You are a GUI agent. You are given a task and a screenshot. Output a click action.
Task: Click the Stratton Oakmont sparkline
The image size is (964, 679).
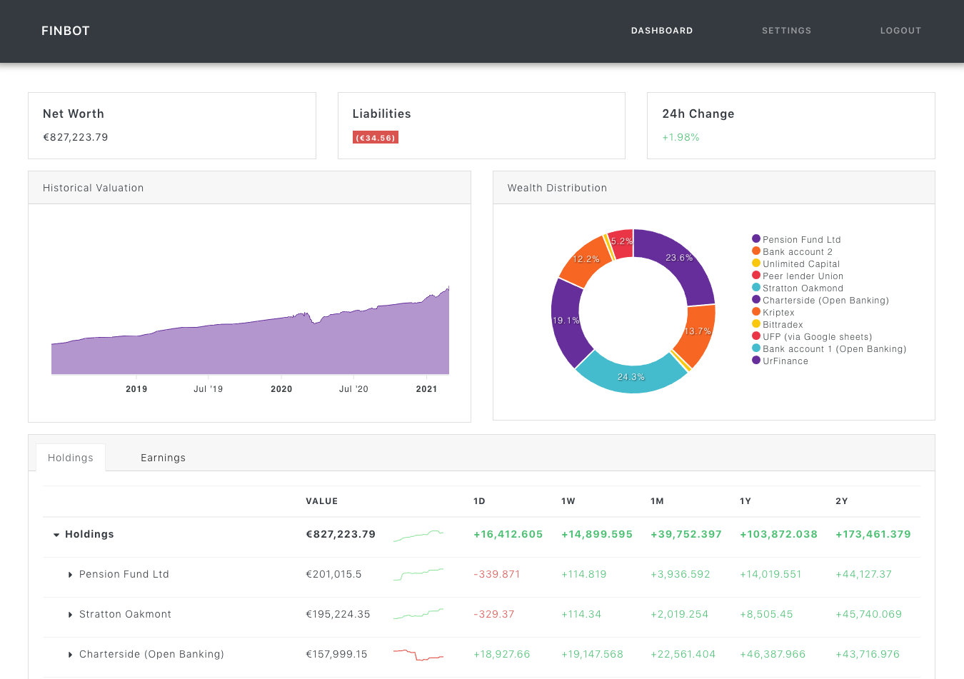point(418,614)
